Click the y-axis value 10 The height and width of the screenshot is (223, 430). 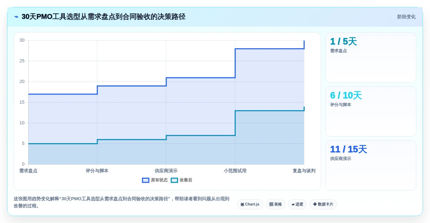click(x=22, y=123)
